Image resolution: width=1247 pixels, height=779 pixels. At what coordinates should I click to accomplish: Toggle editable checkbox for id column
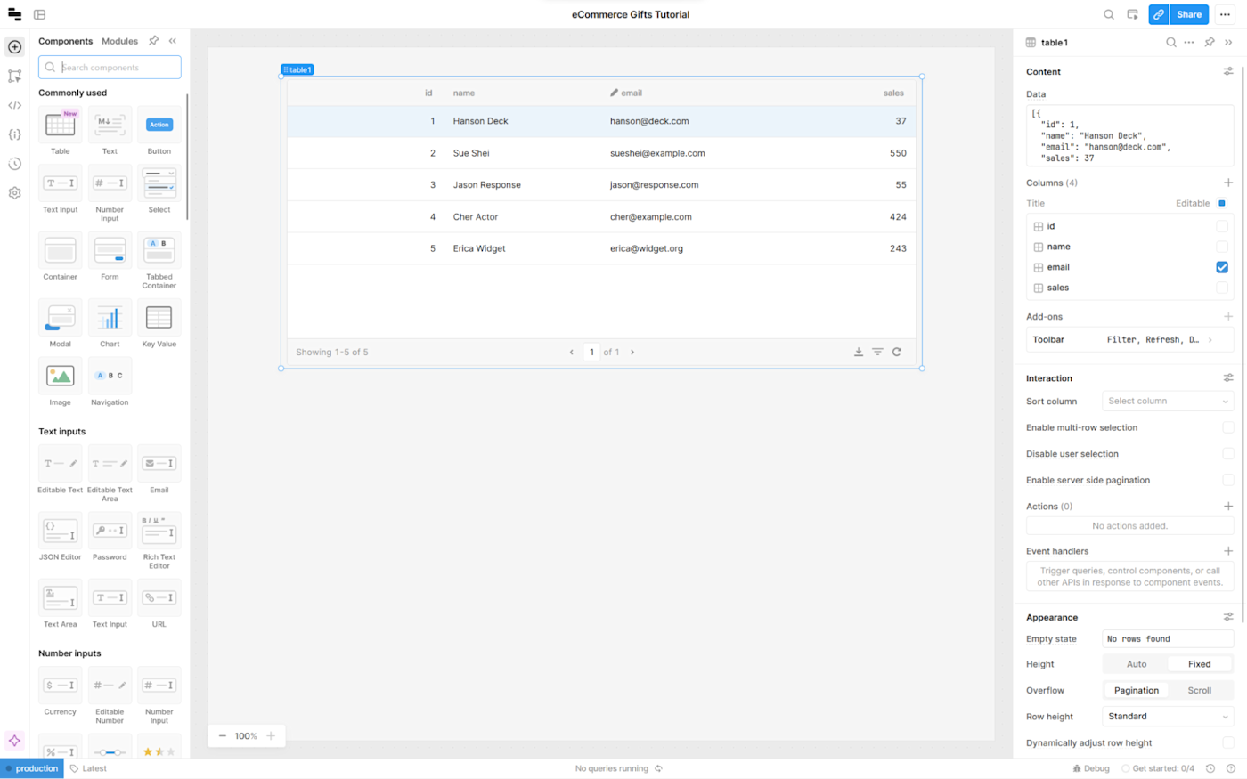point(1222,226)
